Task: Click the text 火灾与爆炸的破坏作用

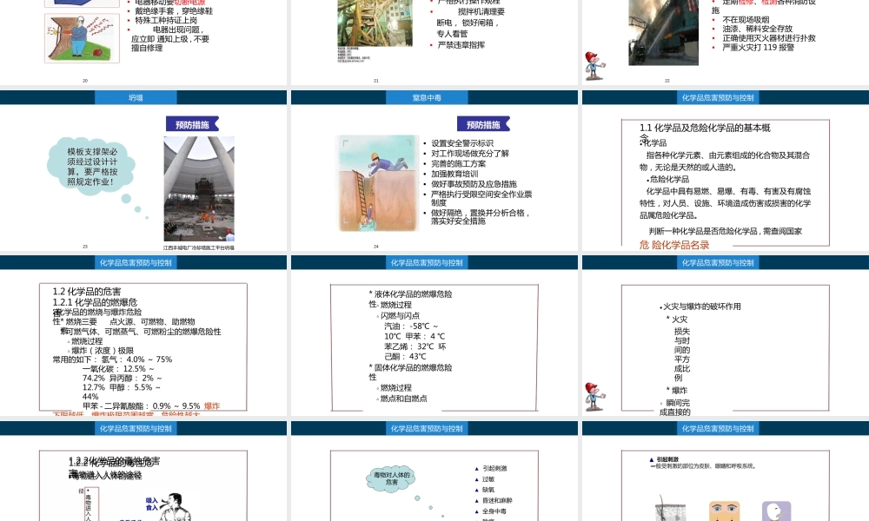Action: 701,307
